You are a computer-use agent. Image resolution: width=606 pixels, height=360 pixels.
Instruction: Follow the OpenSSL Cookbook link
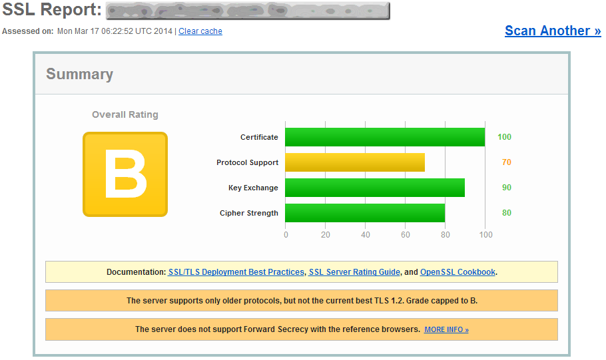pyautogui.click(x=457, y=272)
